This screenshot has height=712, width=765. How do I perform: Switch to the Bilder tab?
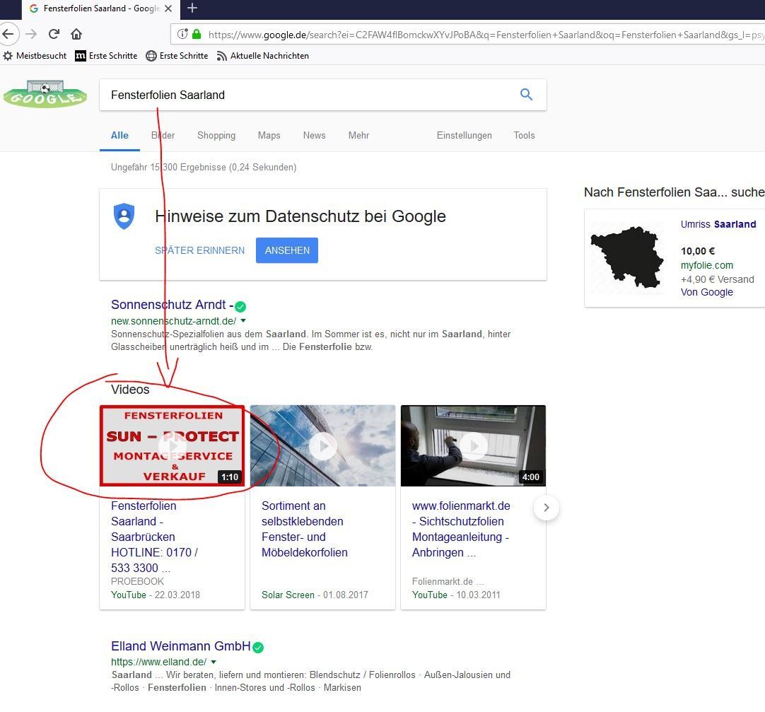tap(163, 135)
